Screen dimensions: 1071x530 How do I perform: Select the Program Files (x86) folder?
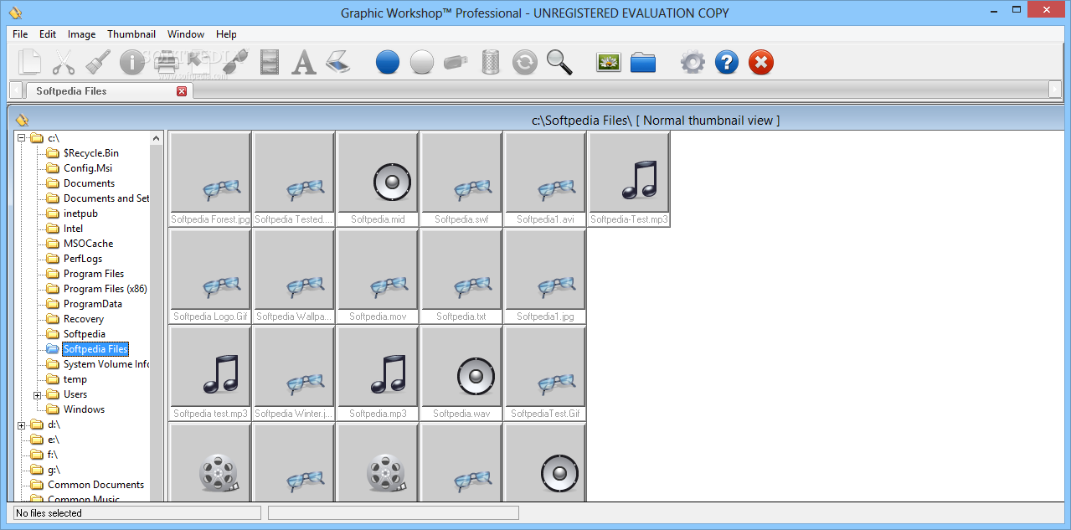(x=106, y=289)
